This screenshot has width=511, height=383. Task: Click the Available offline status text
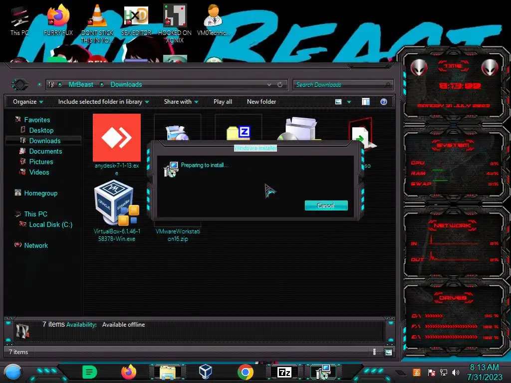coord(124,325)
